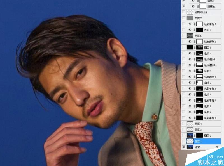Select the black mask thumbnail of 图层 2
The image size is (224, 166).
199,135
